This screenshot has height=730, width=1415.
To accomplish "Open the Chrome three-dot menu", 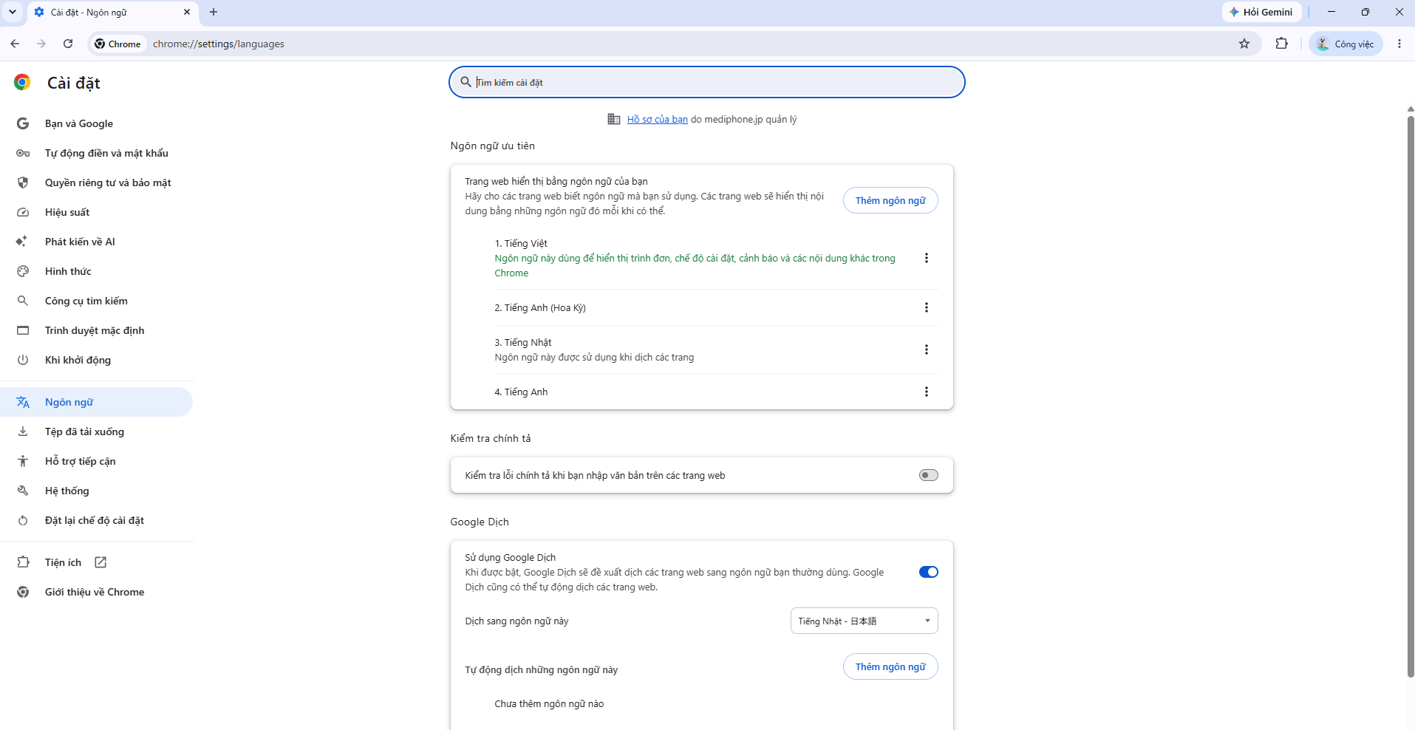I will tap(1399, 44).
